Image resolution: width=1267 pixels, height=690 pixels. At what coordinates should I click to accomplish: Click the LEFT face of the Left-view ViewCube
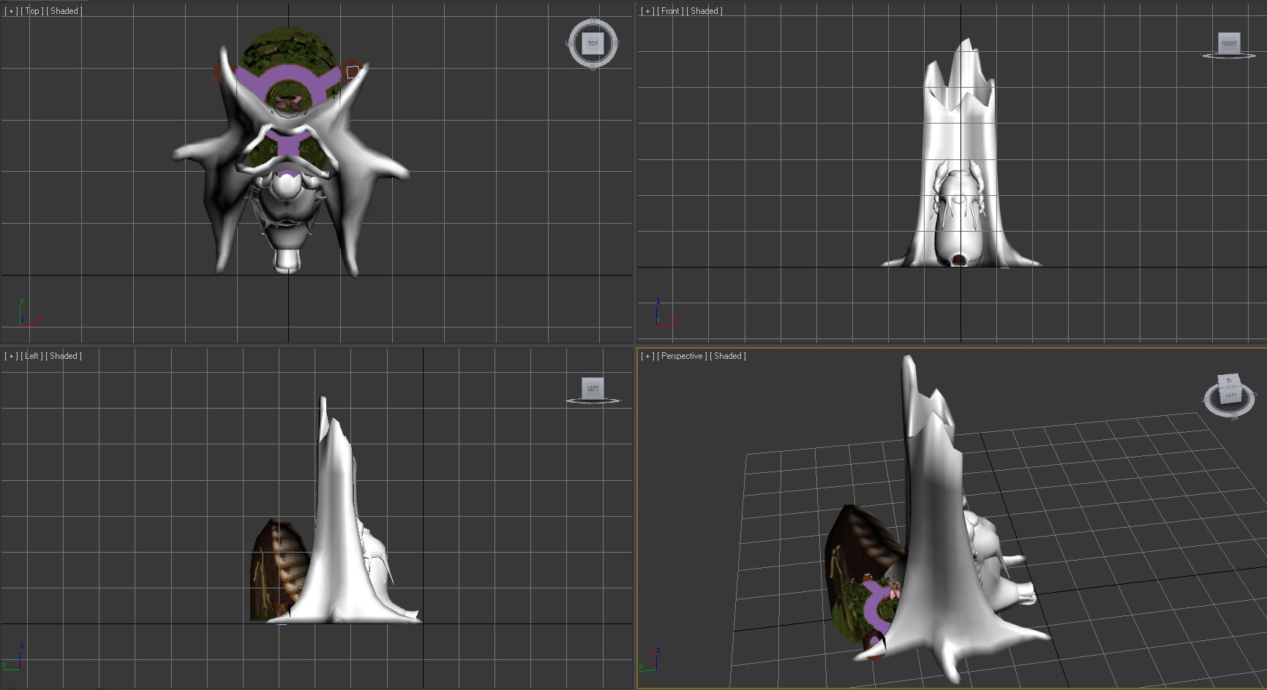pos(593,388)
